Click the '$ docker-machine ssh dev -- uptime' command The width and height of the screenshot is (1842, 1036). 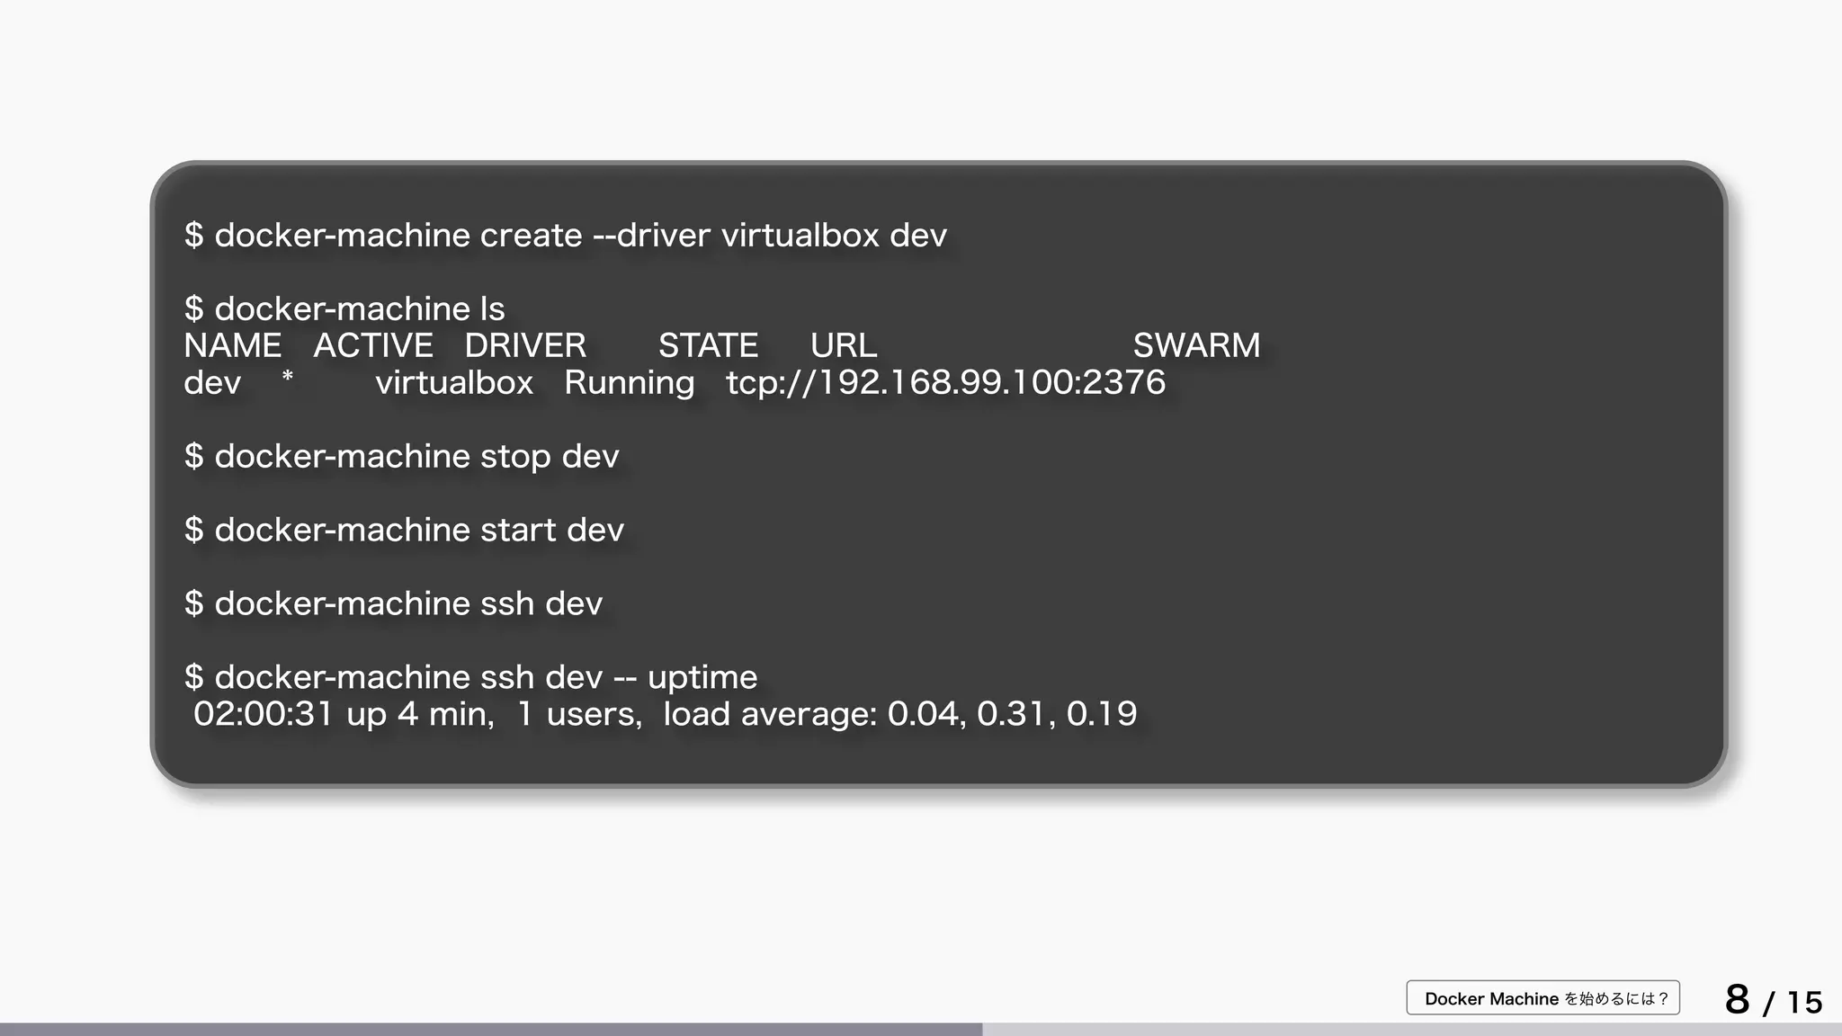pos(470,677)
